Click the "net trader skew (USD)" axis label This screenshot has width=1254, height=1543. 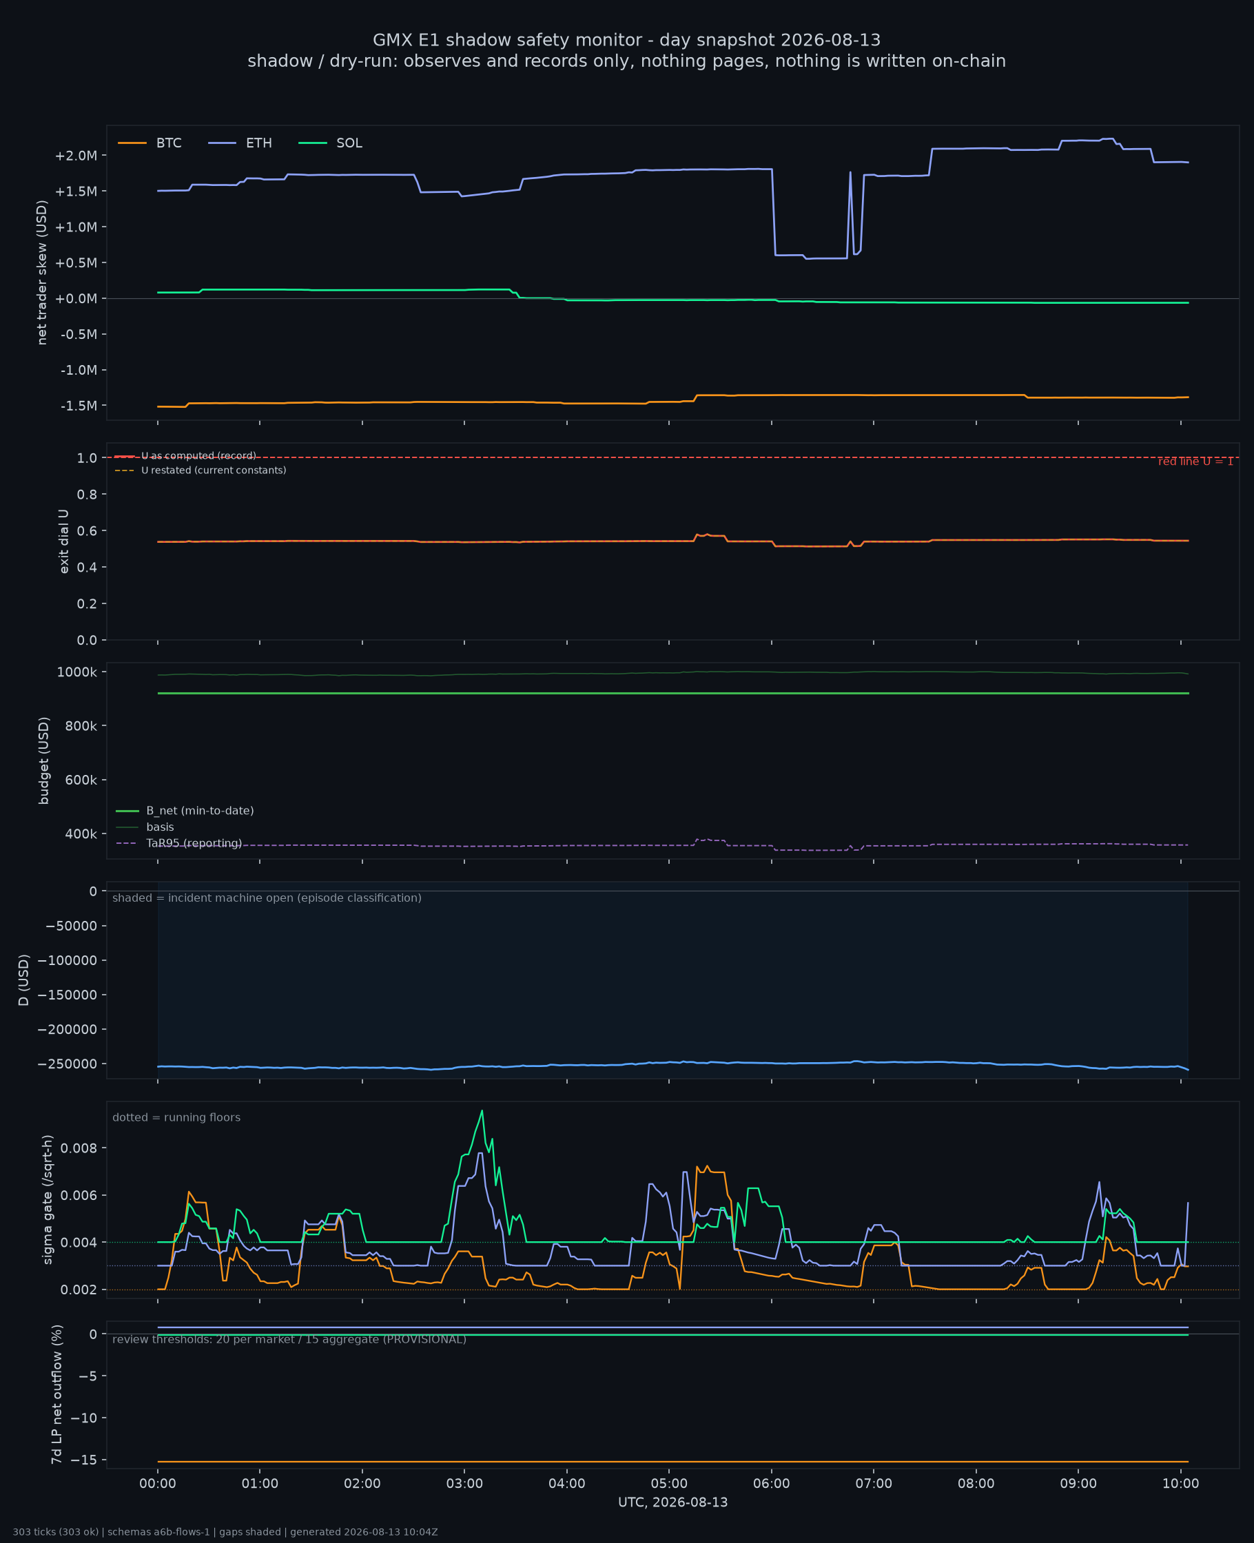click(42, 273)
